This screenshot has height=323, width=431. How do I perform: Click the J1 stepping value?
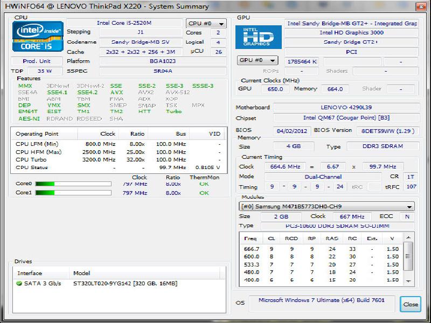point(141,32)
